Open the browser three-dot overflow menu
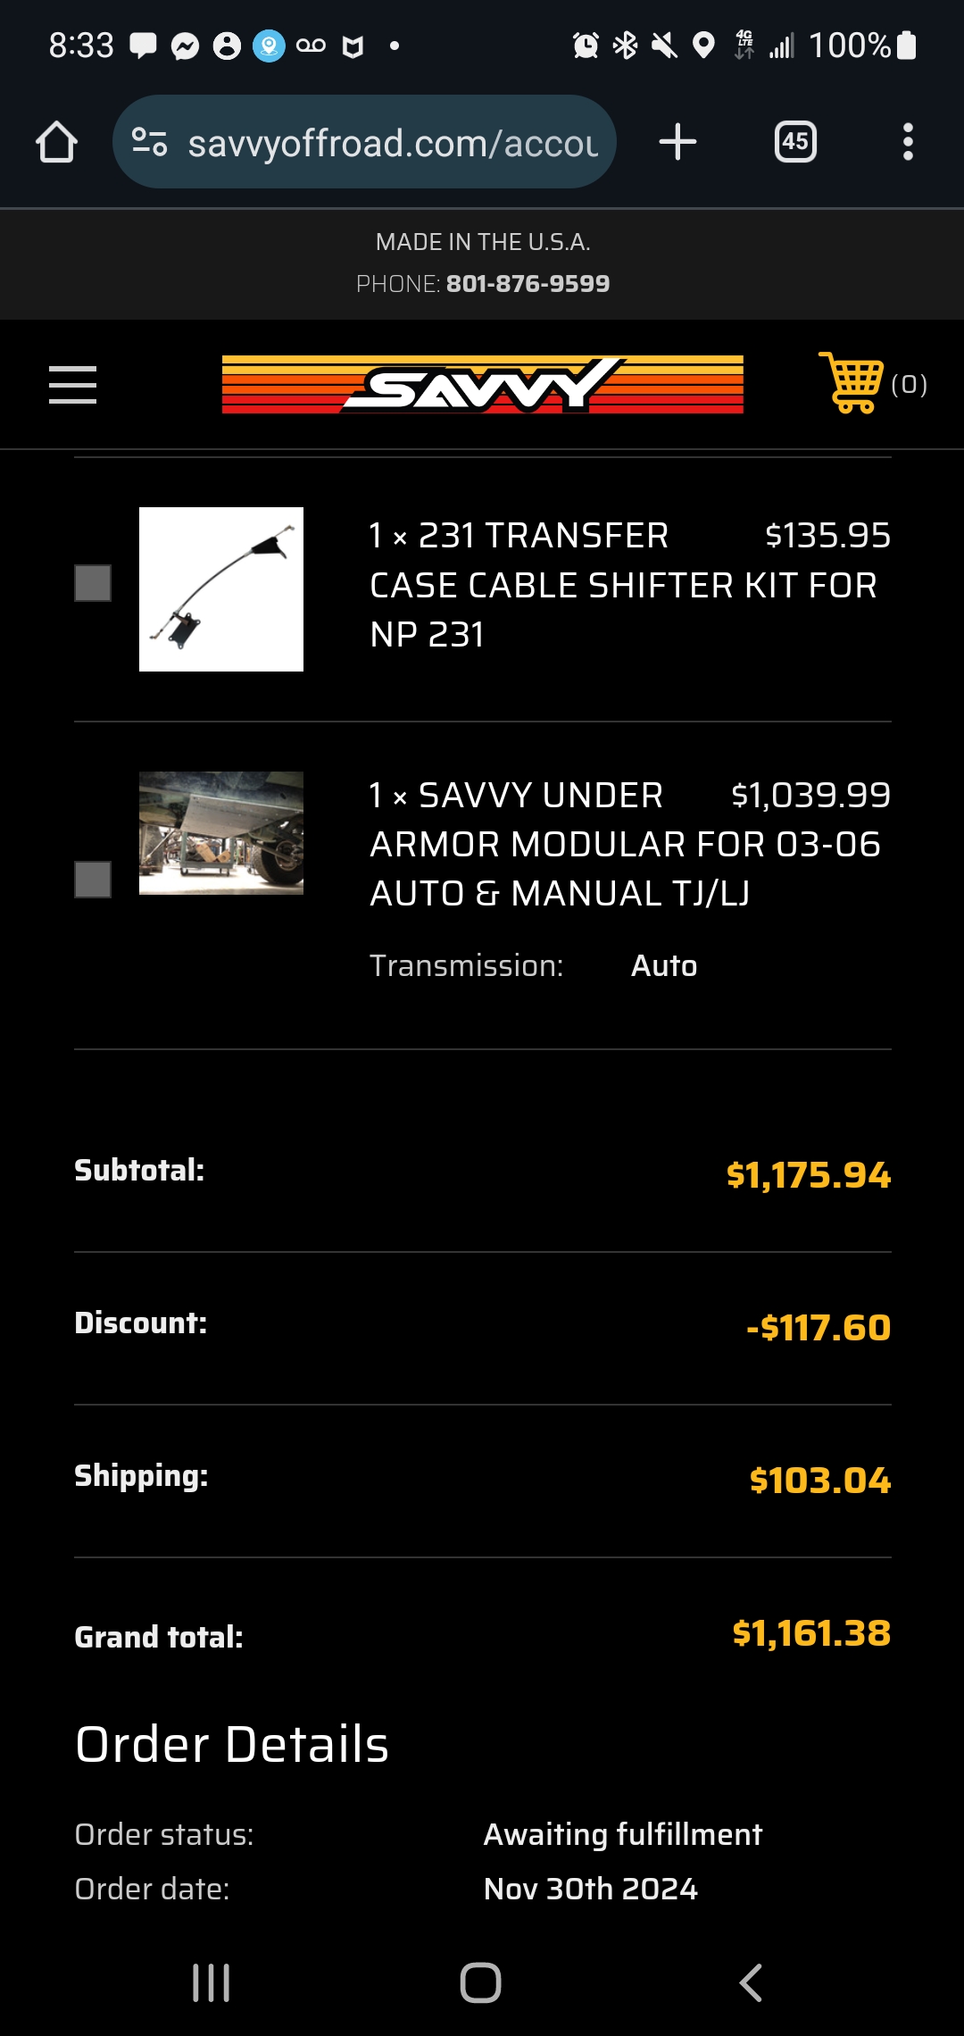Image resolution: width=964 pixels, height=2036 pixels. click(x=908, y=142)
